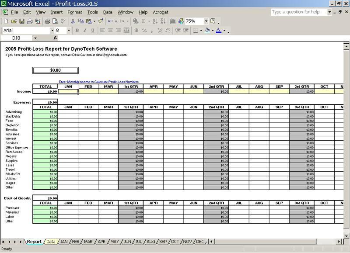Cut the selection with the scissors icon
The width and height of the screenshot is (350, 253).
click(73, 21)
